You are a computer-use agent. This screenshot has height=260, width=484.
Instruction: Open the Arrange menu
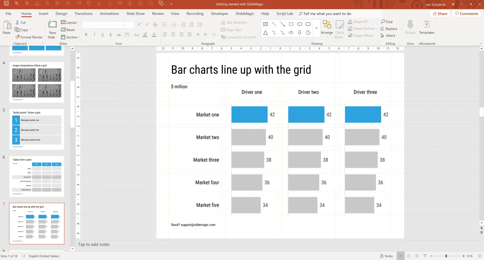click(x=327, y=28)
